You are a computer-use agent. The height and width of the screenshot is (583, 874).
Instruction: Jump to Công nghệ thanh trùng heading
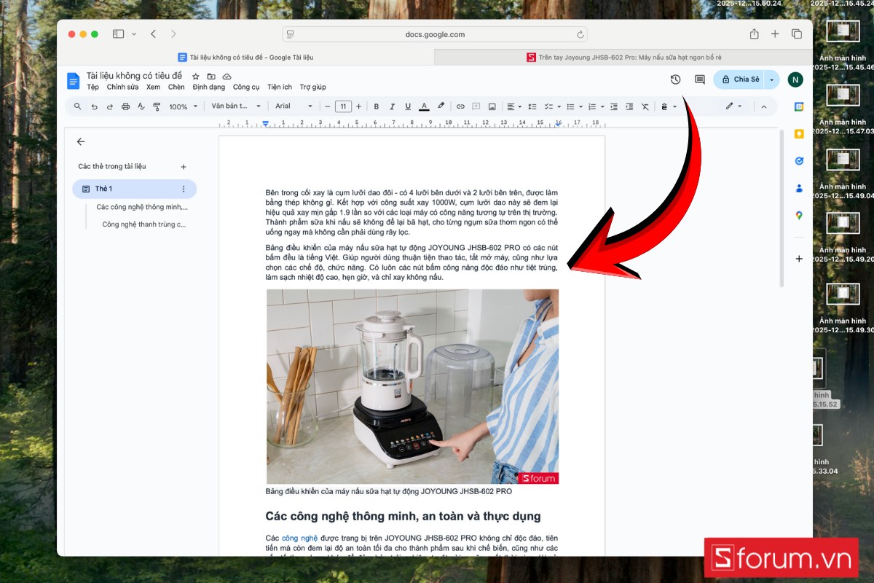click(x=144, y=224)
